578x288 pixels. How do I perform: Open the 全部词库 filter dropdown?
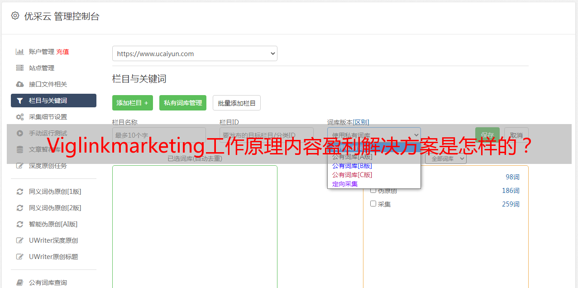446,159
